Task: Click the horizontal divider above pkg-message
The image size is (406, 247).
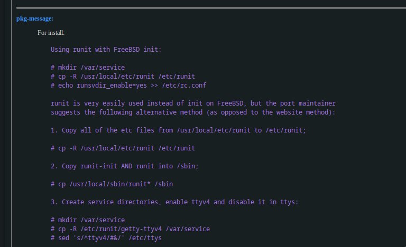Action: click(211, 8)
